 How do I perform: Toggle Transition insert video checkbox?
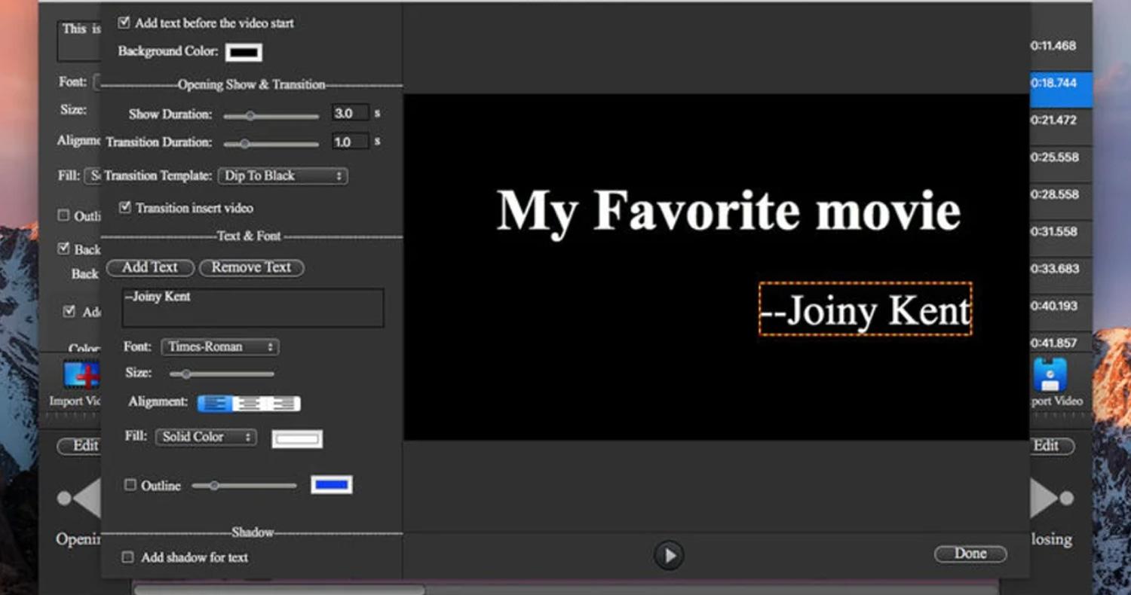125,207
